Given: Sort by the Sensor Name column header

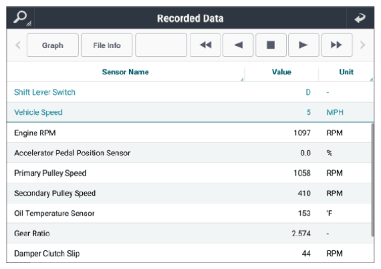Looking at the screenshot, I should tap(126, 72).
